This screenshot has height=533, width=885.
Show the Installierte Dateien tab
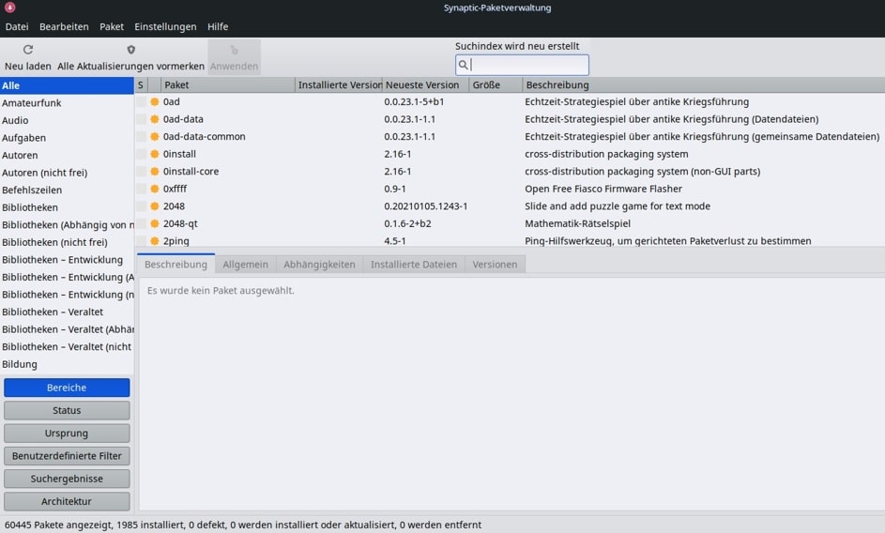click(413, 265)
